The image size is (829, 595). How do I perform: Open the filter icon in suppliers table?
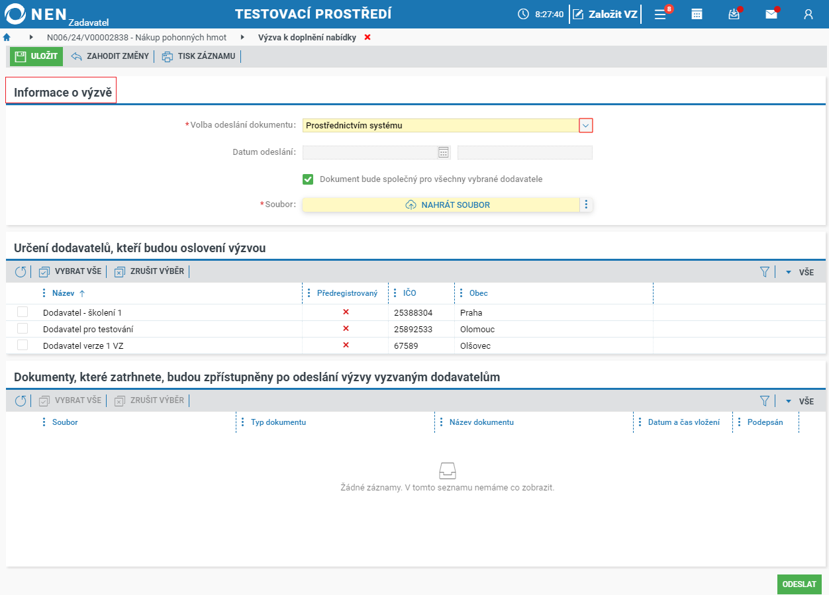click(x=765, y=271)
